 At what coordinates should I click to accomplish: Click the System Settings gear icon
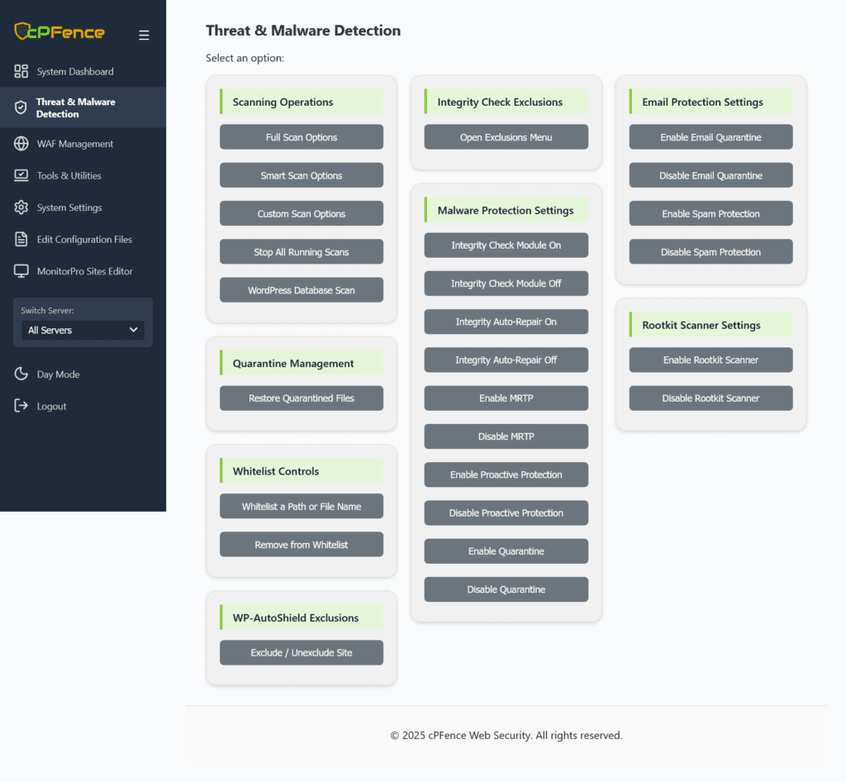point(21,207)
